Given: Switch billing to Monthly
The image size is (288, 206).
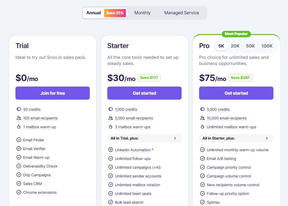Looking at the screenshot, I should pyautogui.click(x=142, y=13).
